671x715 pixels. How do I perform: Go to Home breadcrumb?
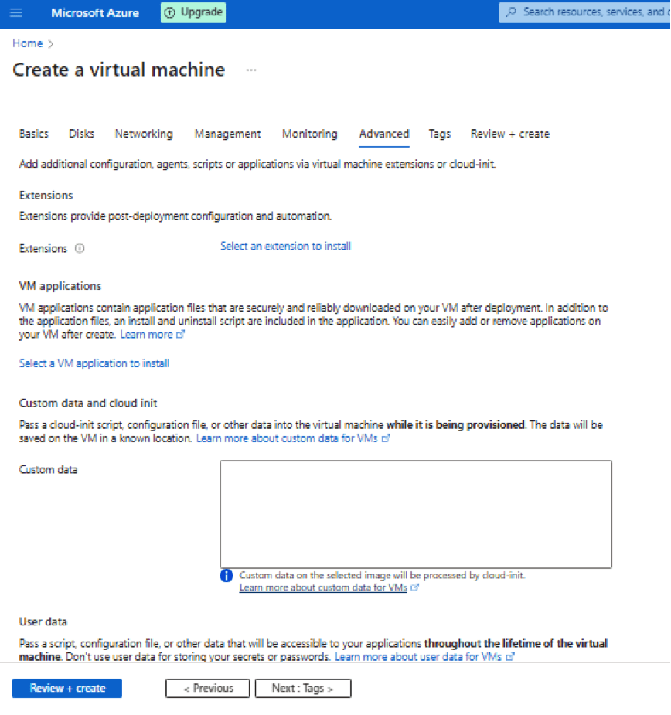(x=27, y=43)
